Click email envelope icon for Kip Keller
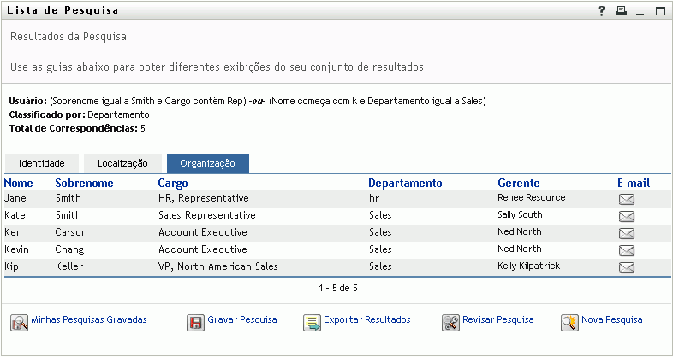The image size is (673, 357). 626,267
